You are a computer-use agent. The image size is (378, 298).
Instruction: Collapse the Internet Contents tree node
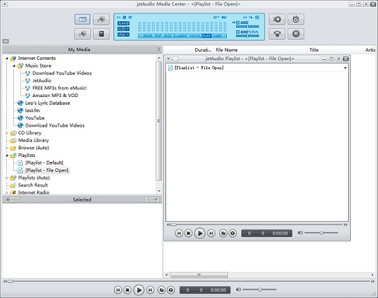[x=7, y=58]
